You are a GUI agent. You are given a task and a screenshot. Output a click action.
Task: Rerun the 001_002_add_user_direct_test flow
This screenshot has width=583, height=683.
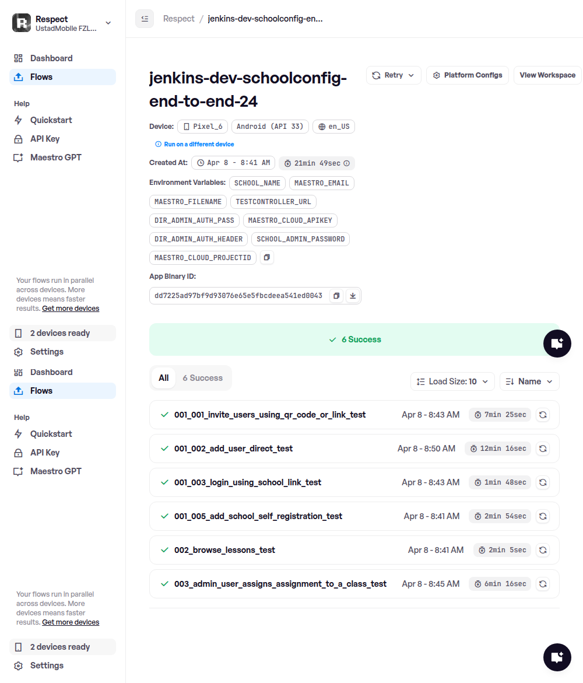(x=542, y=449)
